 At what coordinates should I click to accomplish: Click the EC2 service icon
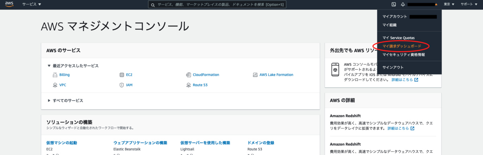coord(122,75)
